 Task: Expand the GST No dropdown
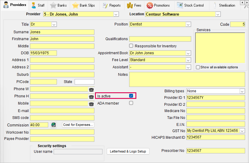click(x=242, y=131)
